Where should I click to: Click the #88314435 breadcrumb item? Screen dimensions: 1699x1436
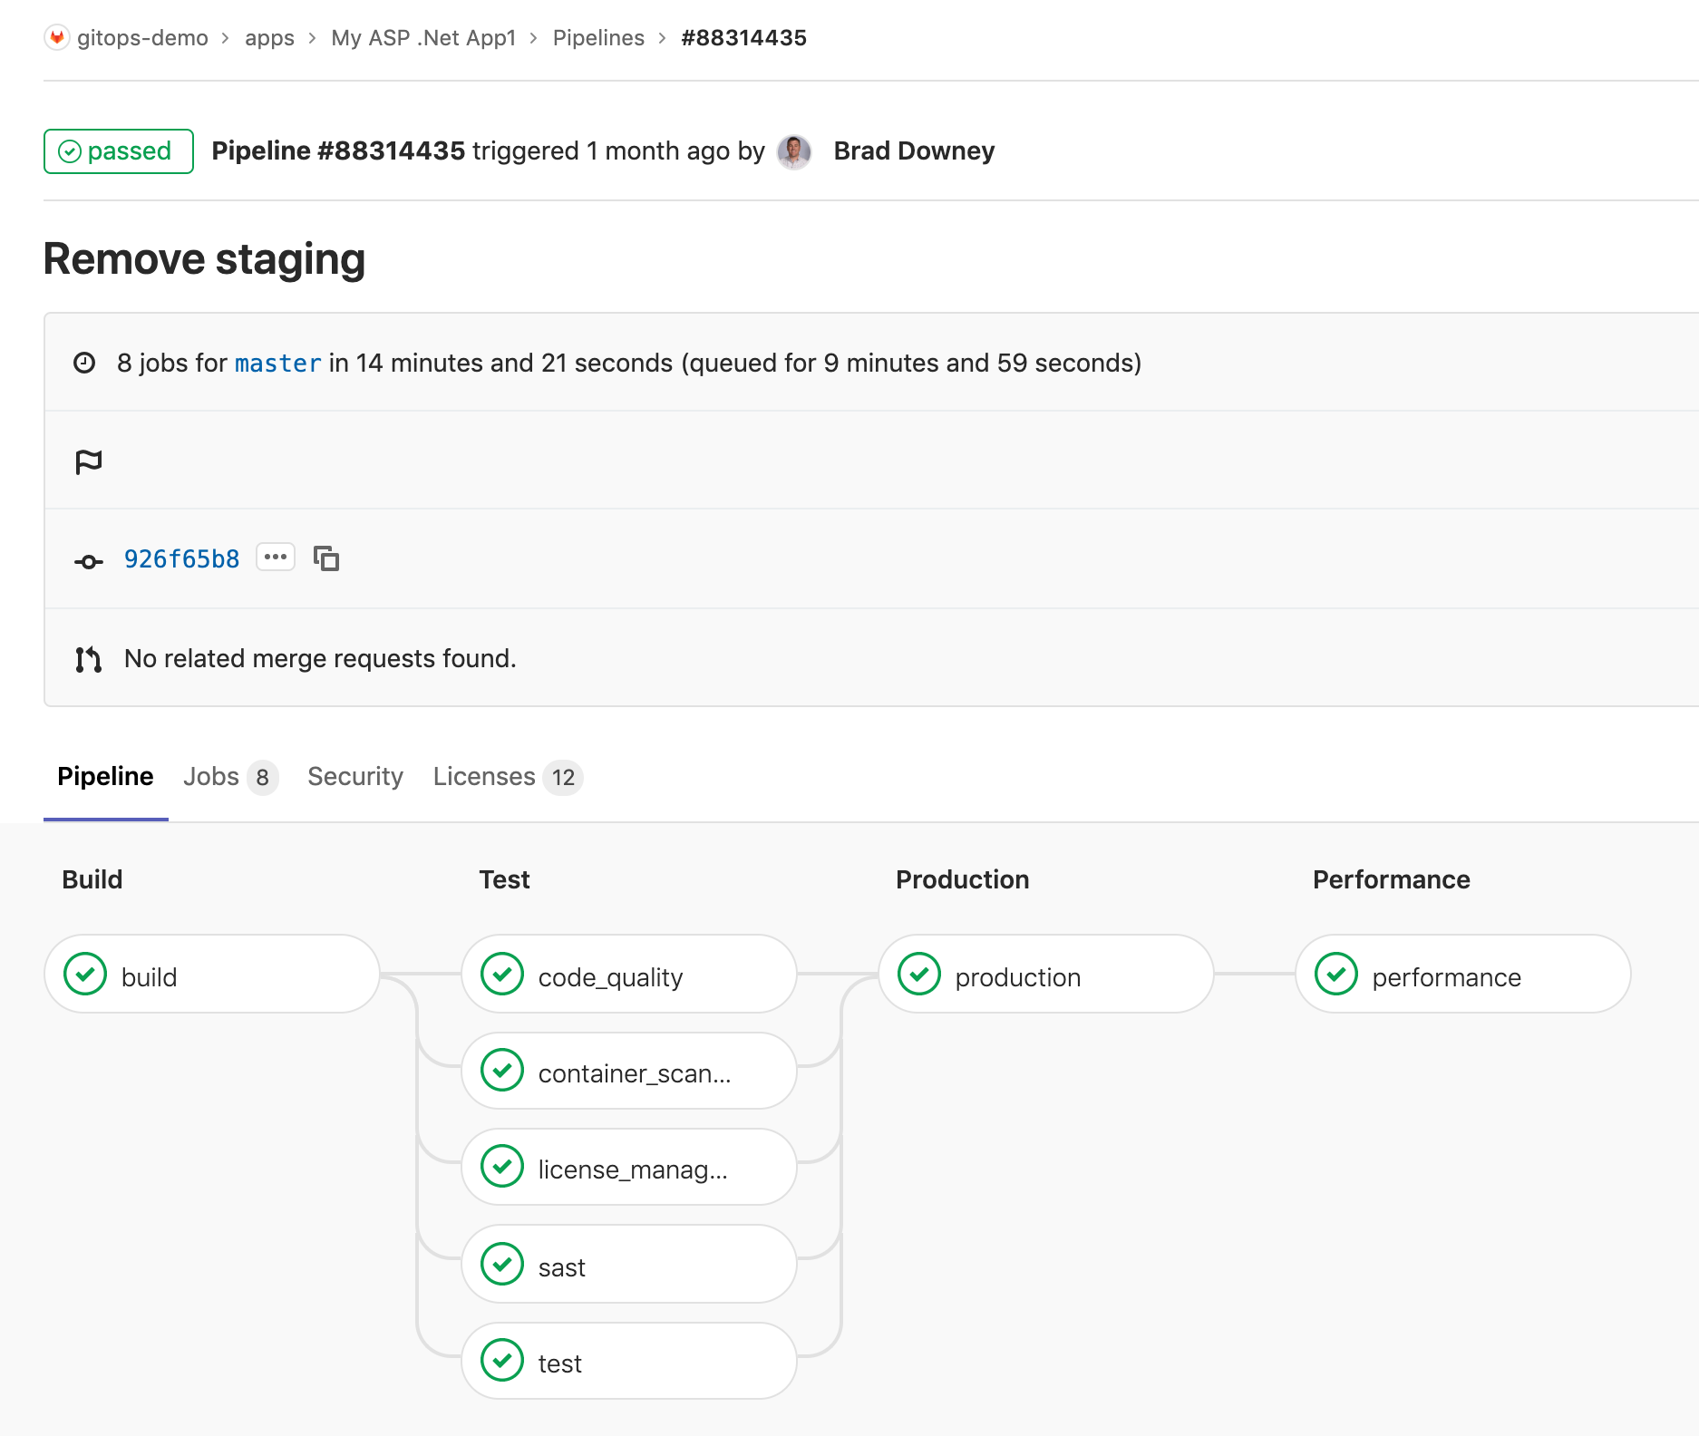(743, 38)
